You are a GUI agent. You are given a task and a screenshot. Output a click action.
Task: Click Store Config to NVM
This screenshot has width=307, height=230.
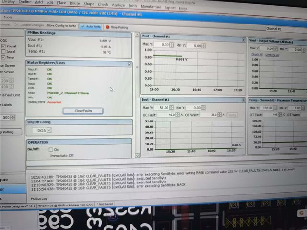click(x=61, y=25)
